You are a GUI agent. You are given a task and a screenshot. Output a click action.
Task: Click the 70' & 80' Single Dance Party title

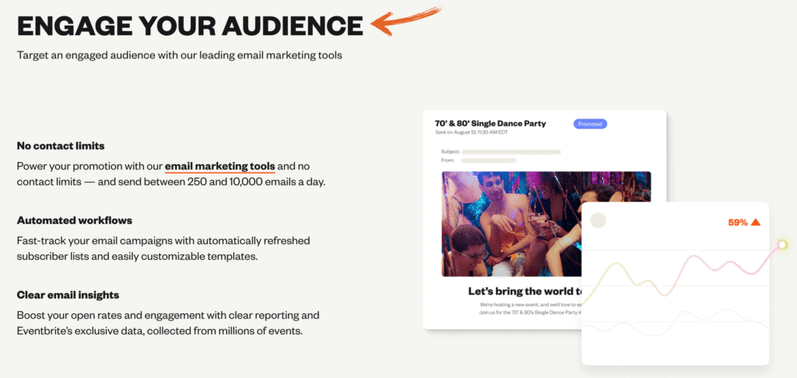coord(490,123)
